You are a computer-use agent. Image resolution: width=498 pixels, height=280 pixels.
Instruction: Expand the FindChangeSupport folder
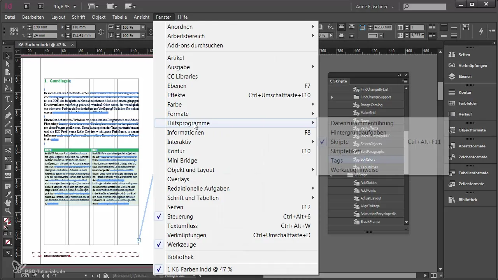tap(331, 97)
